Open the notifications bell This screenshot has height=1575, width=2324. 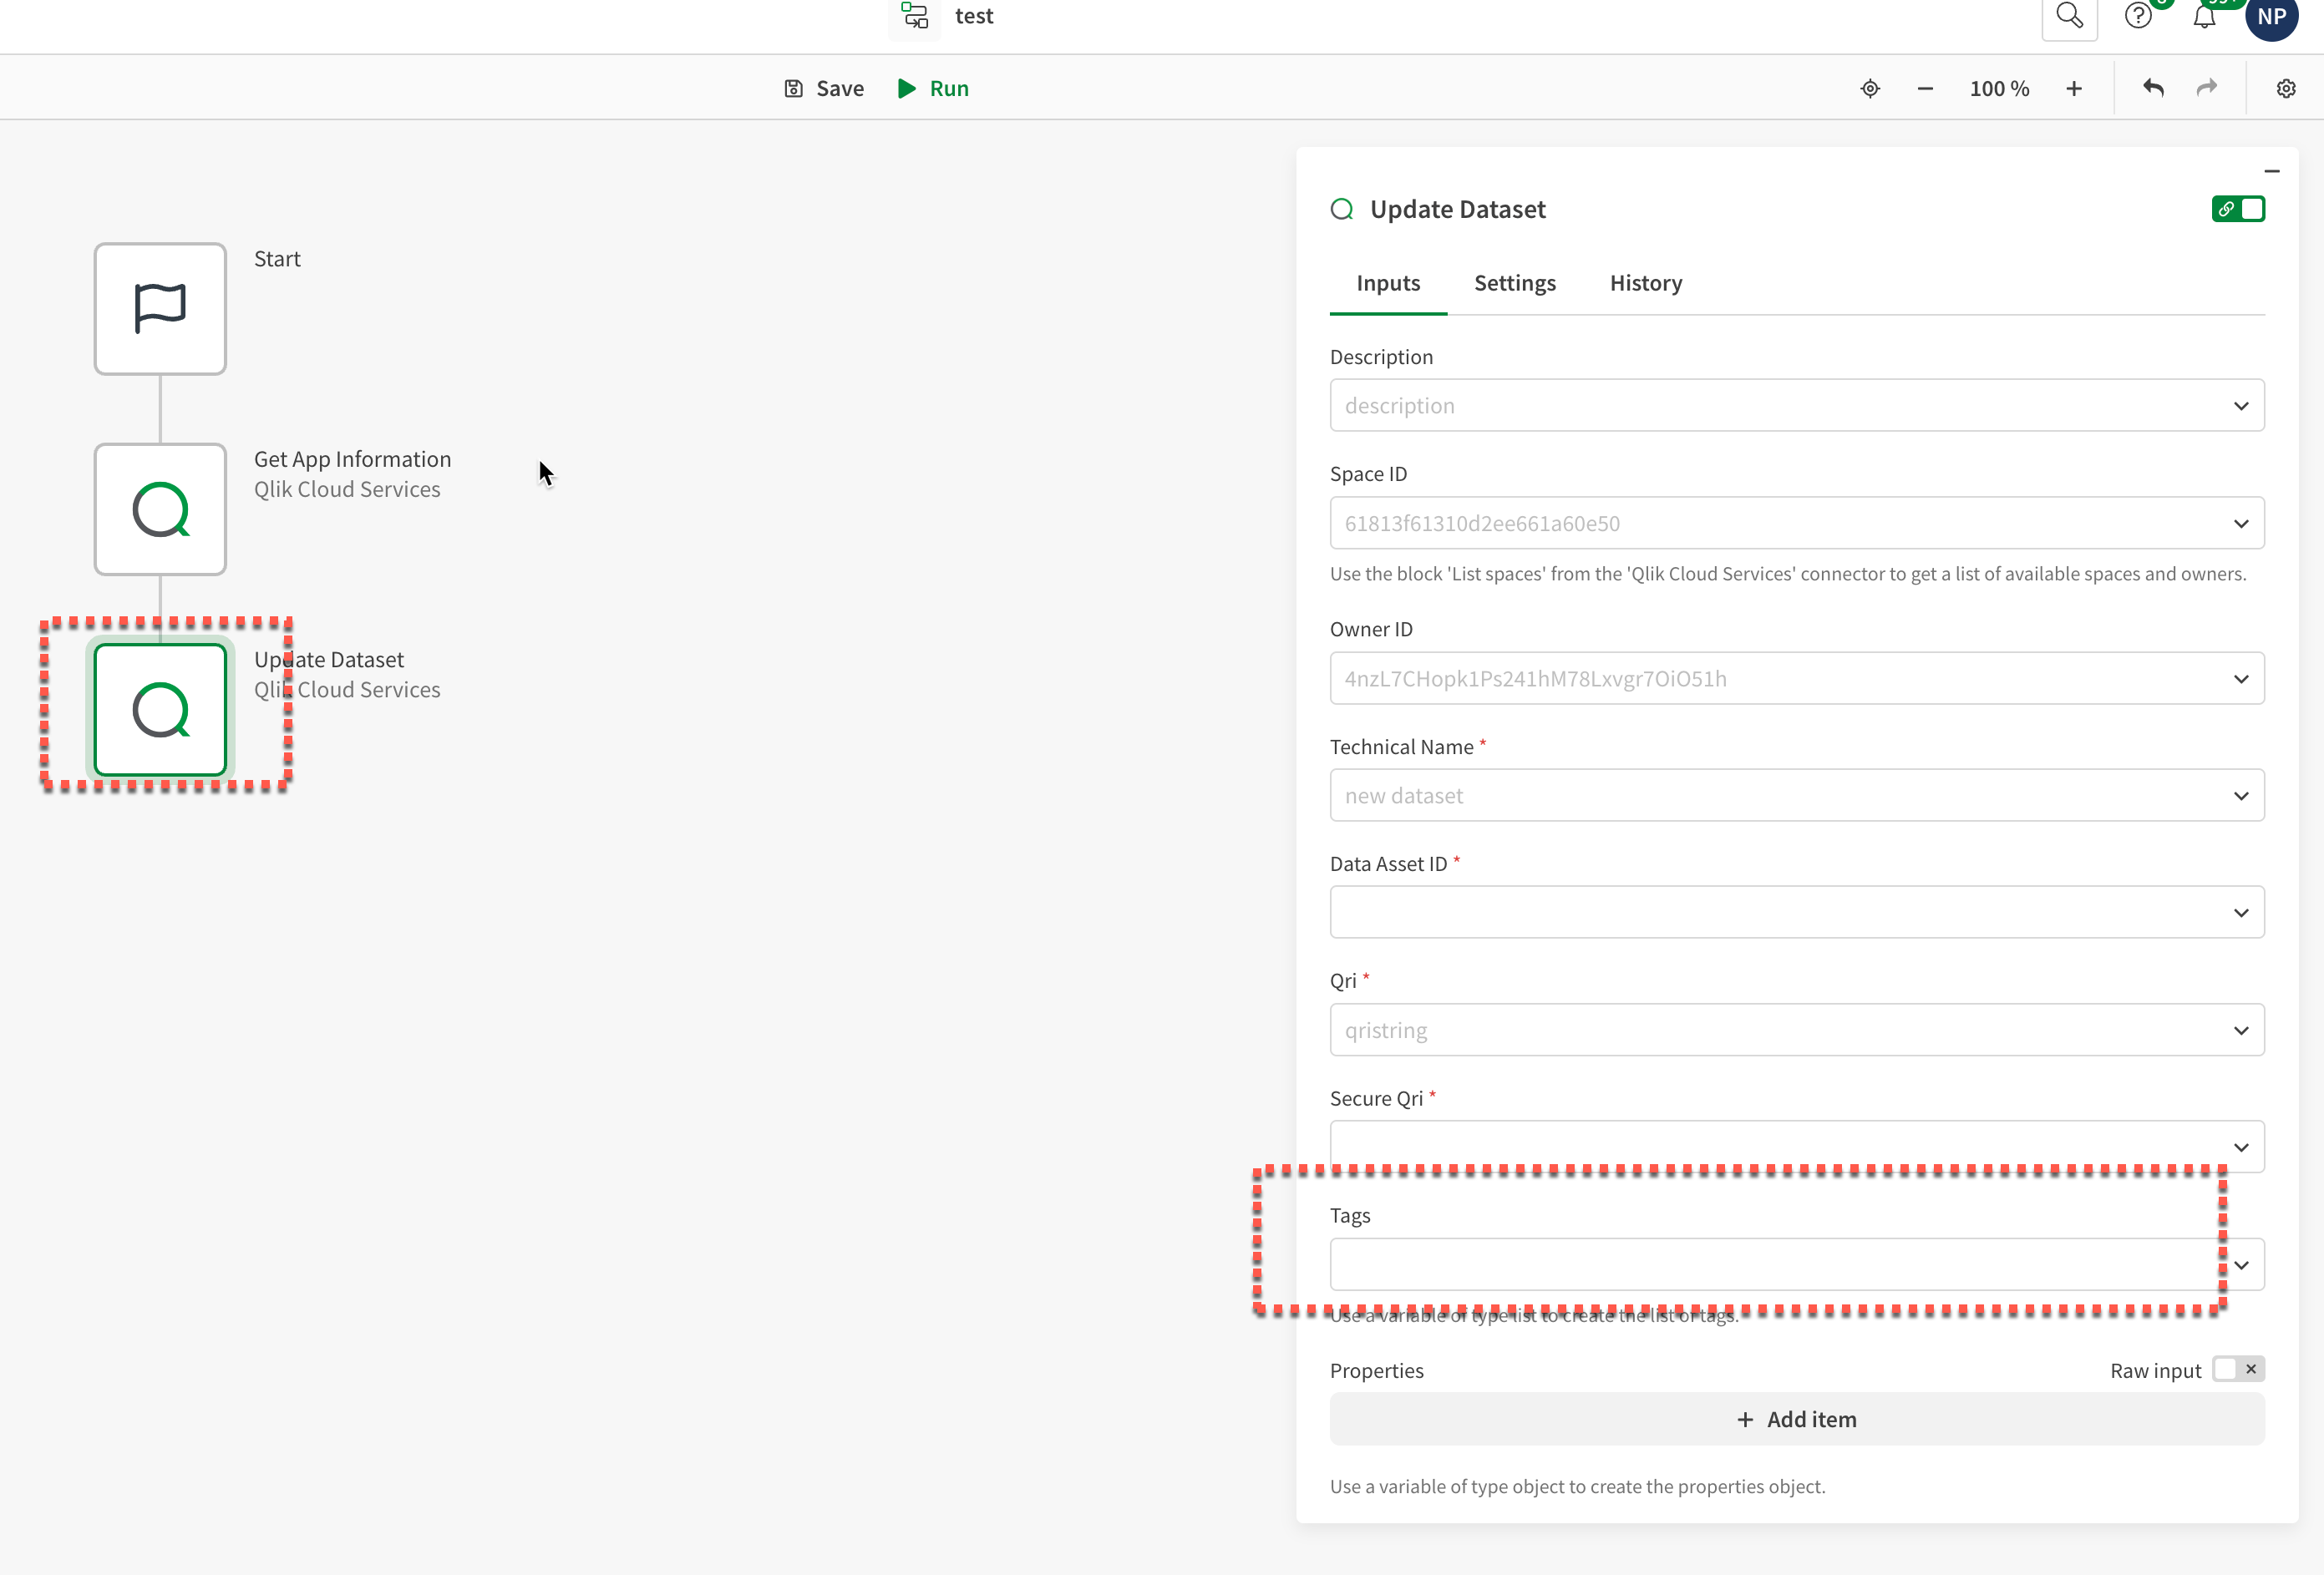2204,18
